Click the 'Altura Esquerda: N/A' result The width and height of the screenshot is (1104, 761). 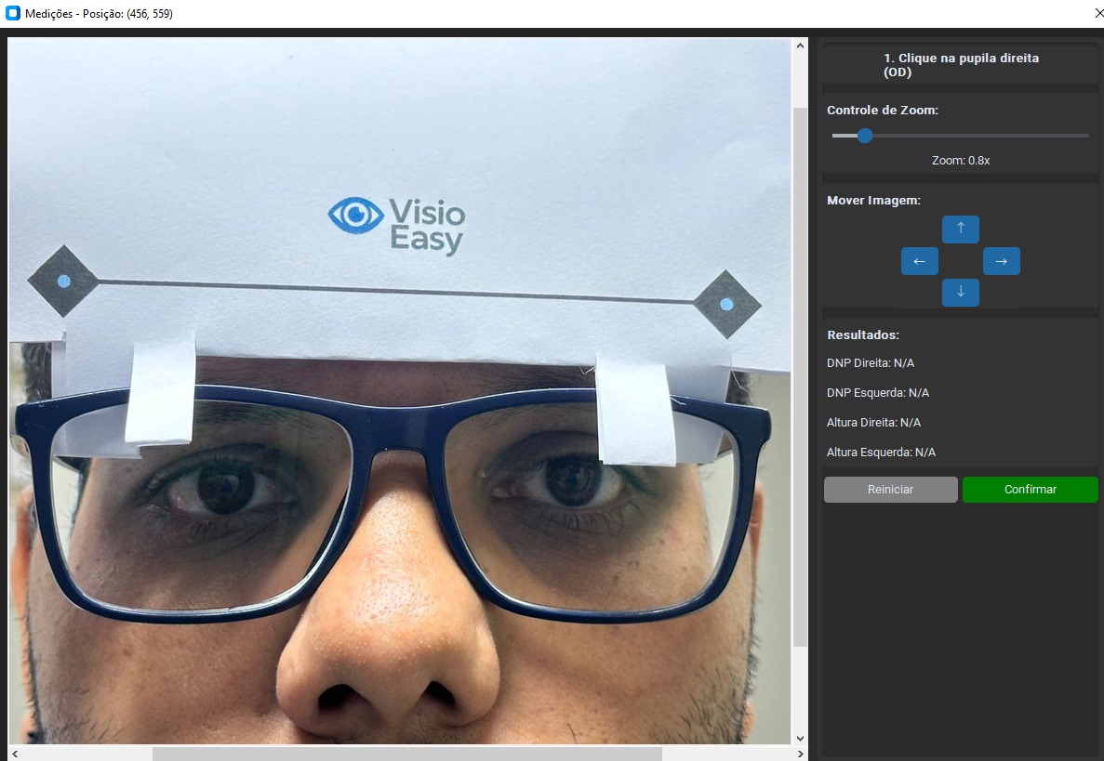click(x=881, y=453)
